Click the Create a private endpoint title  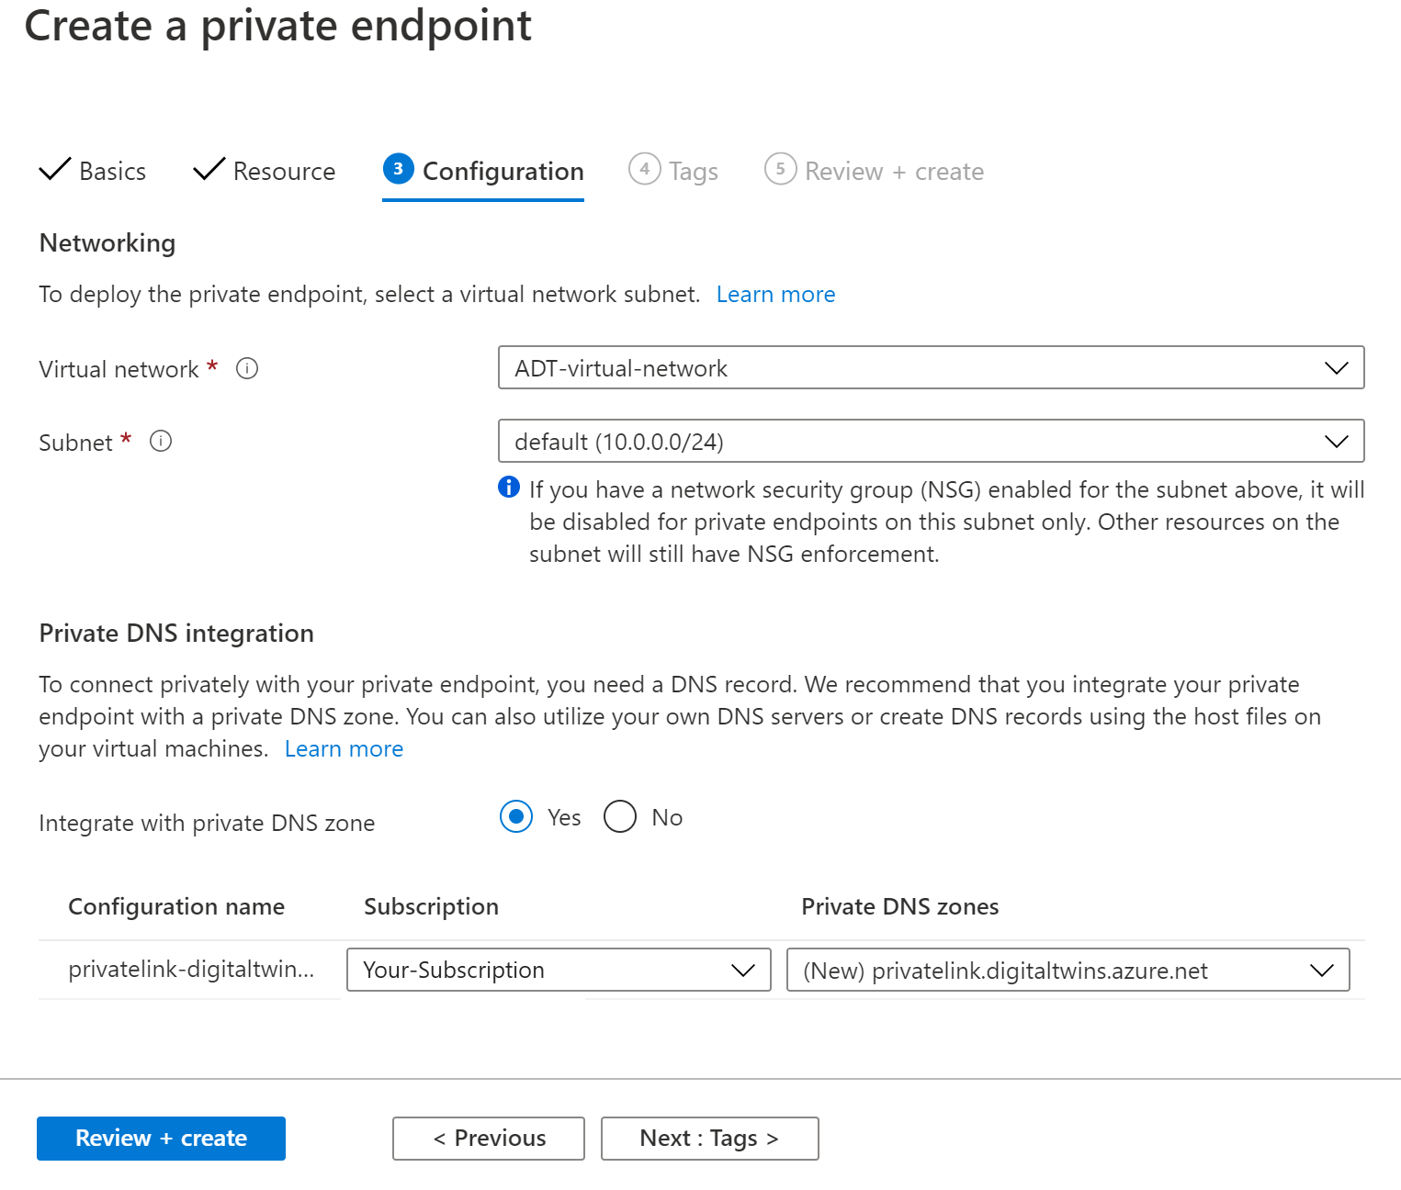pyautogui.click(x=278, y=26)
